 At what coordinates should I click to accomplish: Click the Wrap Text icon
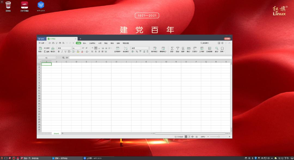[125, 48]
